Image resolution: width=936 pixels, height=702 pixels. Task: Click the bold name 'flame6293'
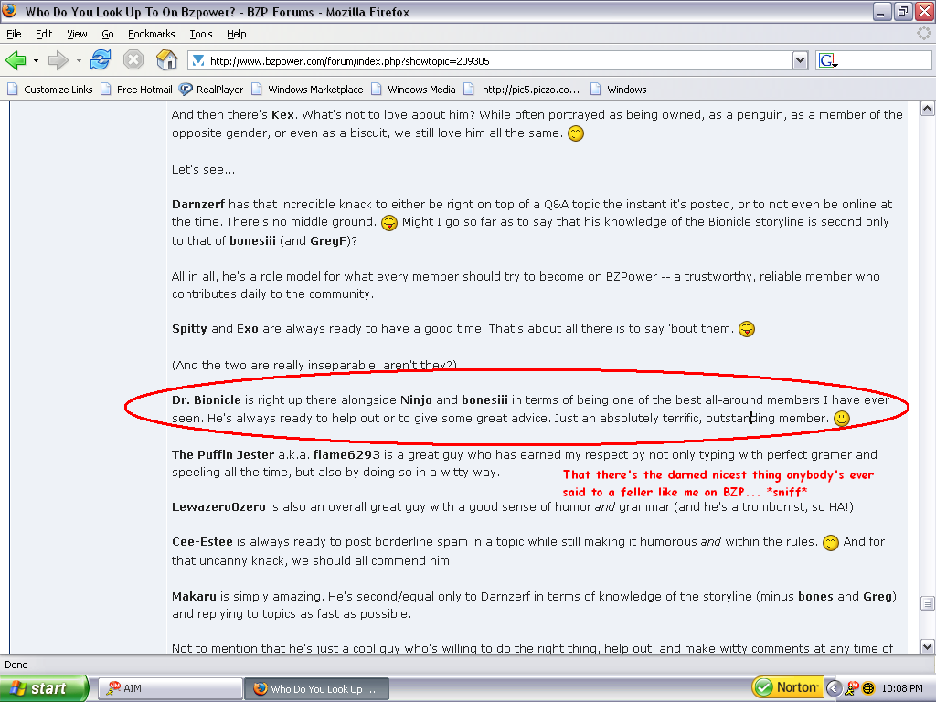point(346,455)
